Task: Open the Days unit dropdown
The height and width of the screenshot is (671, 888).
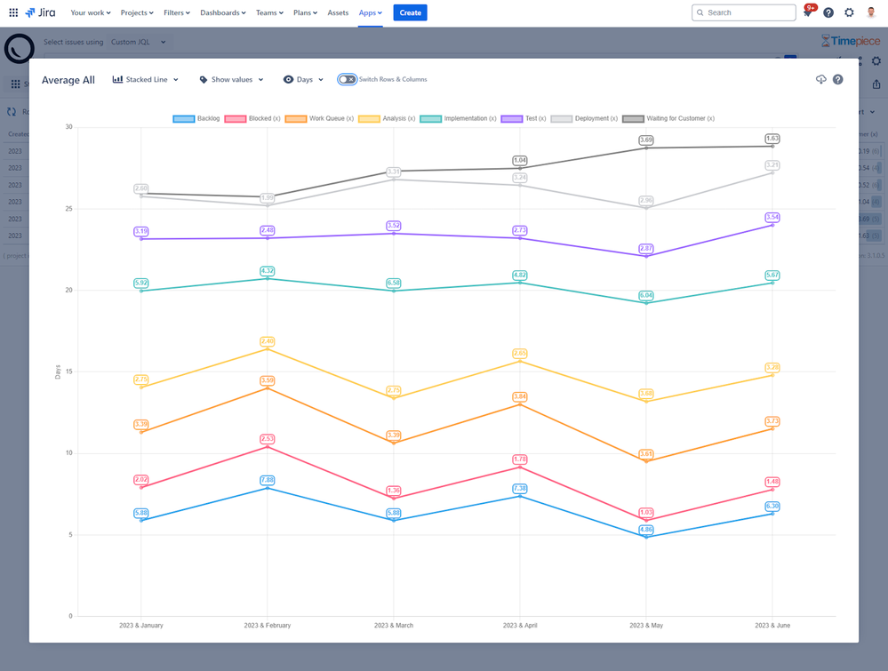Action: point(303,79)
